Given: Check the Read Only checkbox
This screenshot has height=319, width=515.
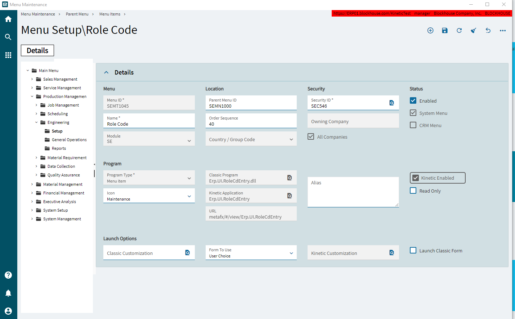Looking at the screenshot, I should pyautogui.click(x=413, y=191).
